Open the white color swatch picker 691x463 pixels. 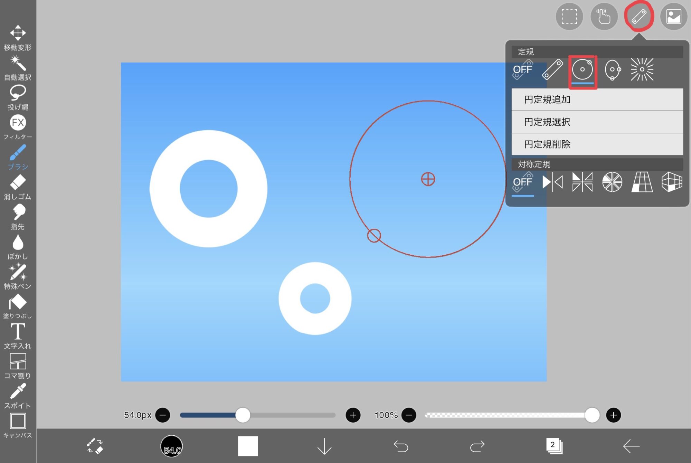coord(248,446)
